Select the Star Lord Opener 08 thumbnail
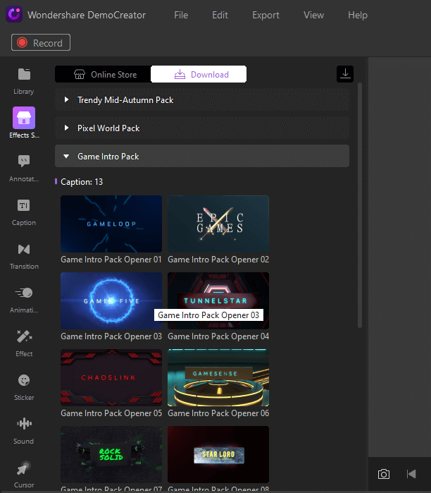Viewport: 431px width, 493px height. click(218, 454)
